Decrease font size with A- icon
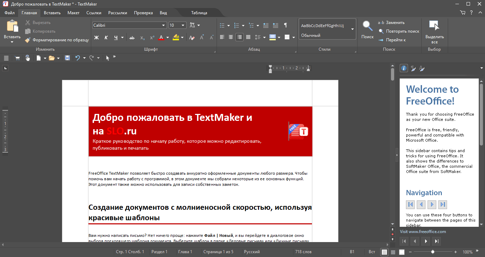The image size is (485, 257). (211, 38)
